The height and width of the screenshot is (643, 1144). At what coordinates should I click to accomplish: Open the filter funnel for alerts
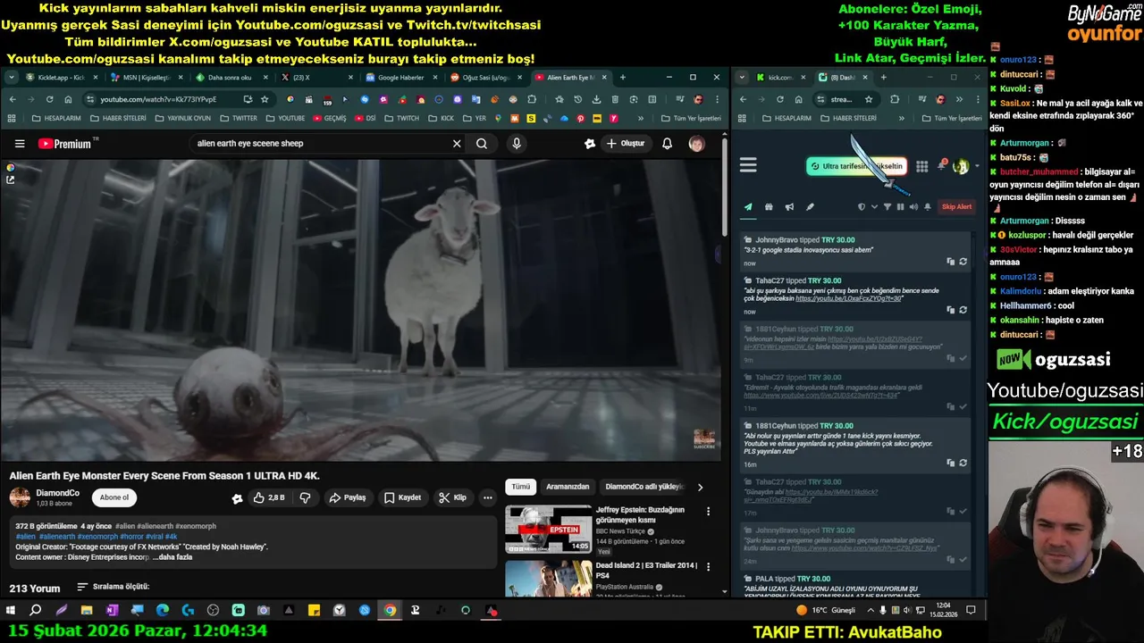[887, 206]
